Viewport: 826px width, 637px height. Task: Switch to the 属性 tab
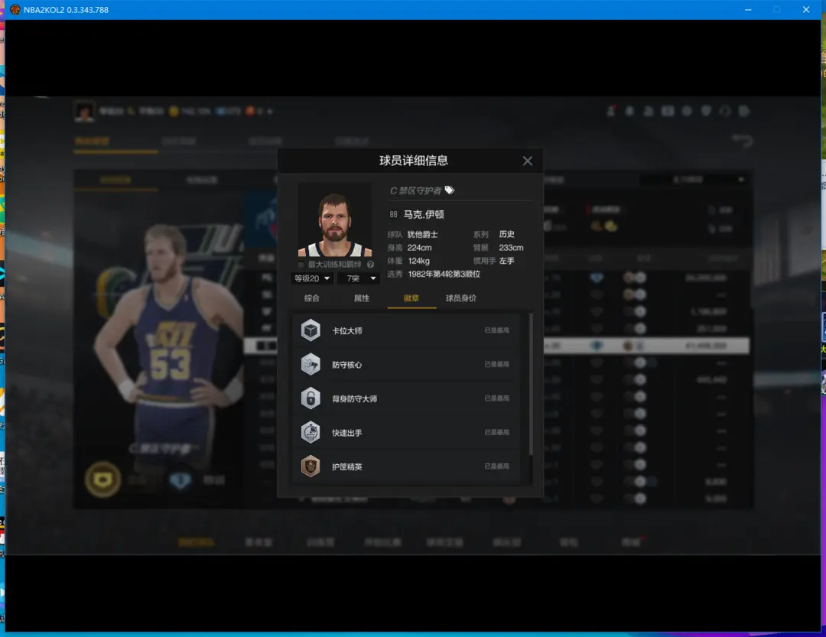point(361,298)
